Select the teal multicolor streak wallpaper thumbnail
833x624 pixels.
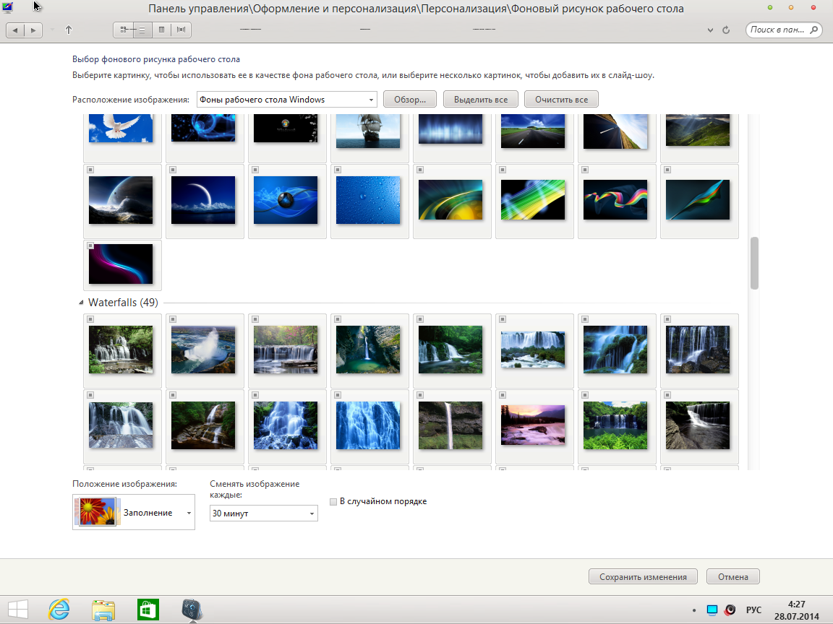pyautogui.click(x=698, y=200)
